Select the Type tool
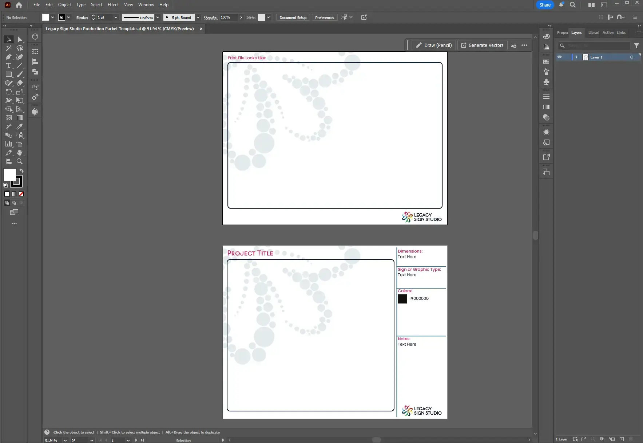The height and width of the screenshot is (443, 643). click(x=8, y=65)
